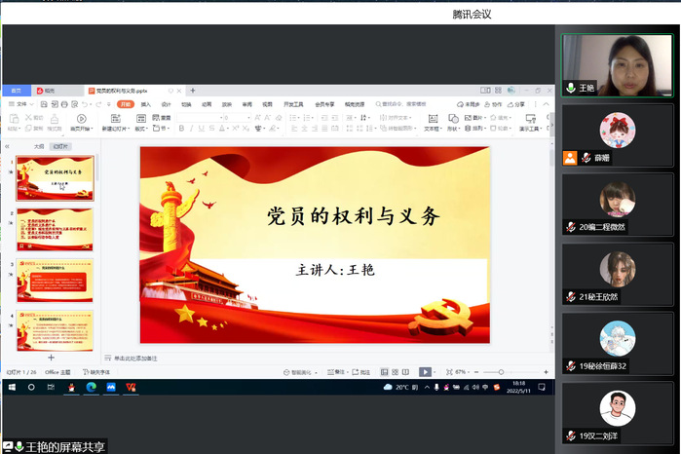Click the Normal view icon in status bar

[x=385, y=372]
